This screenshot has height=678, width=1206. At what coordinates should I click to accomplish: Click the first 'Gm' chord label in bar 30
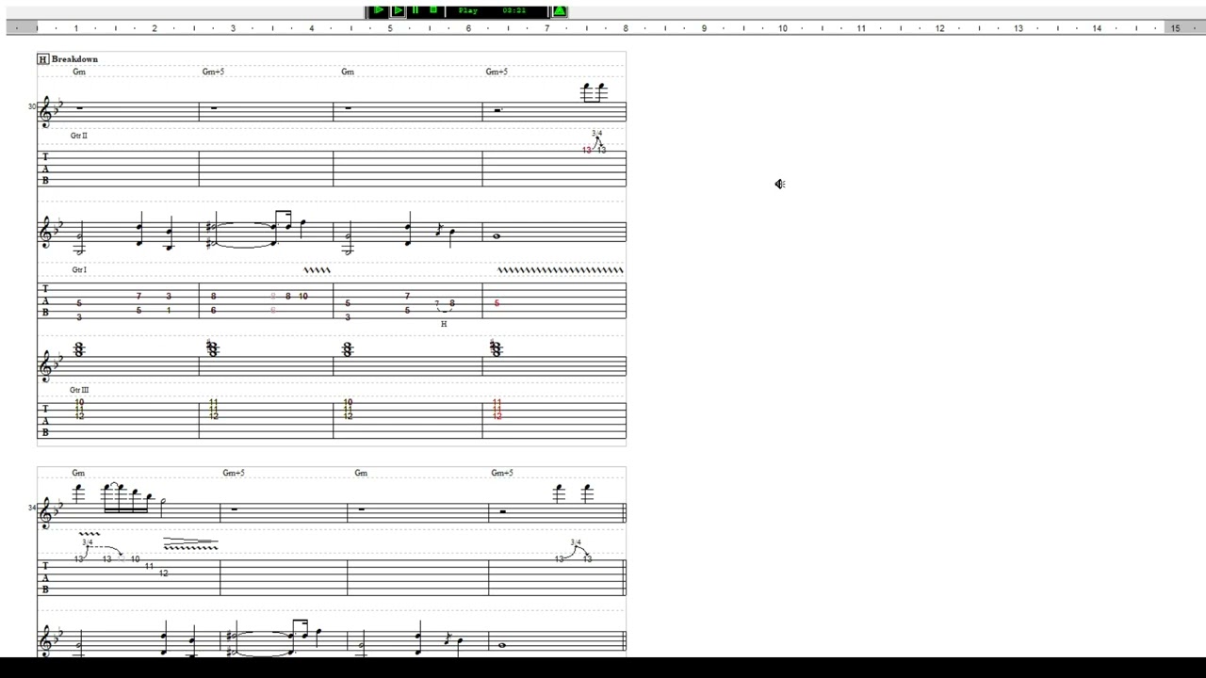tap(79, 72)
